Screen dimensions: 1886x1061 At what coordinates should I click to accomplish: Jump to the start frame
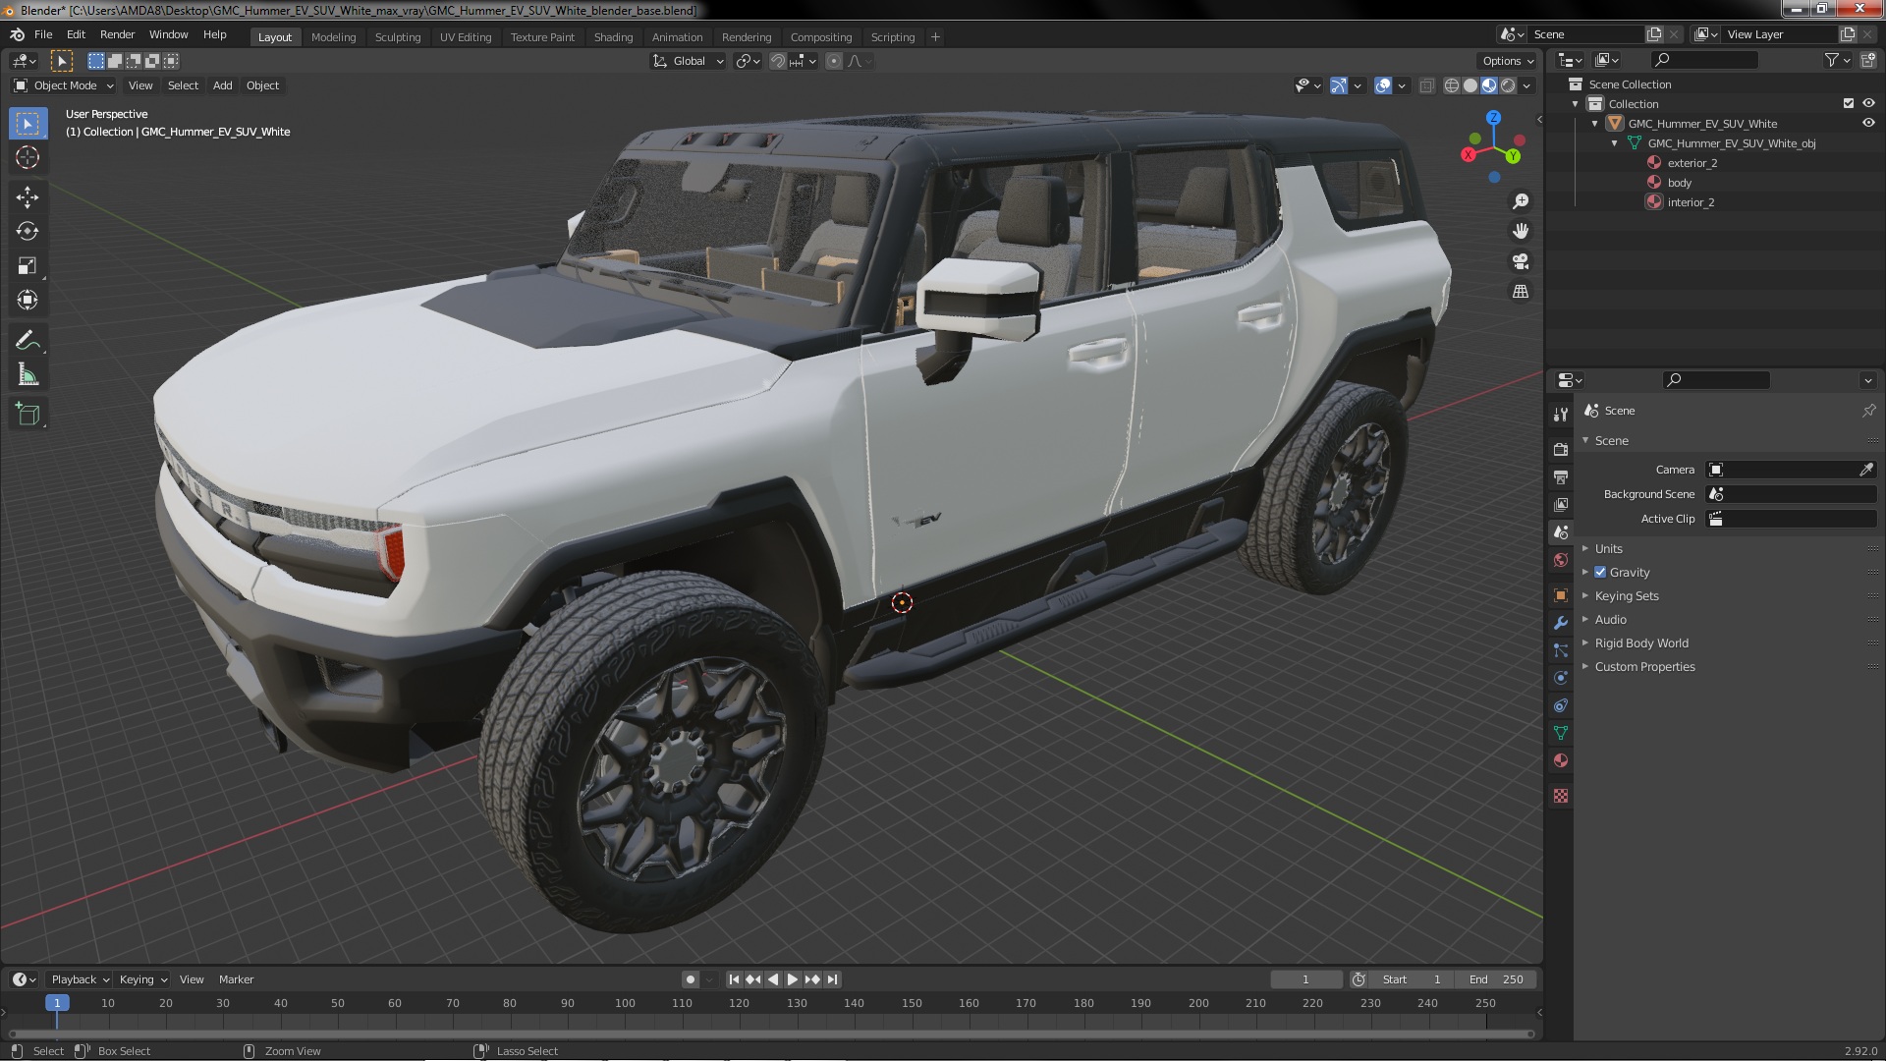click(x=734, y=979)
